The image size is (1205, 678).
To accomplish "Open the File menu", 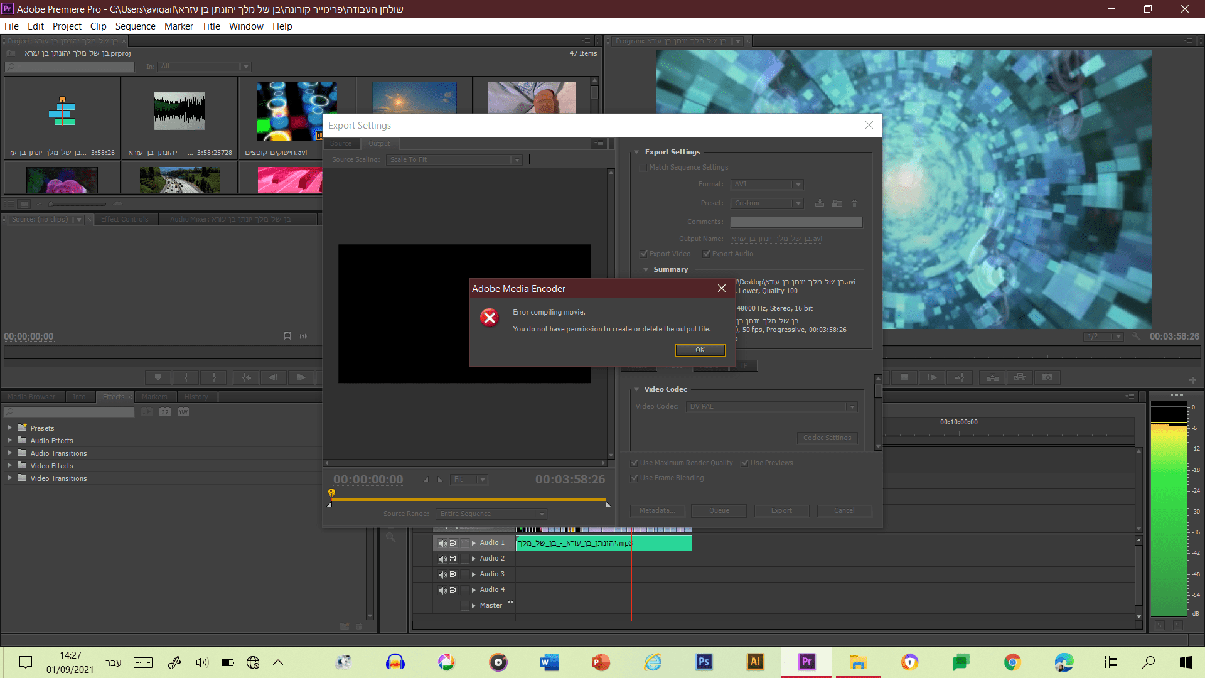I will point(11,26).
